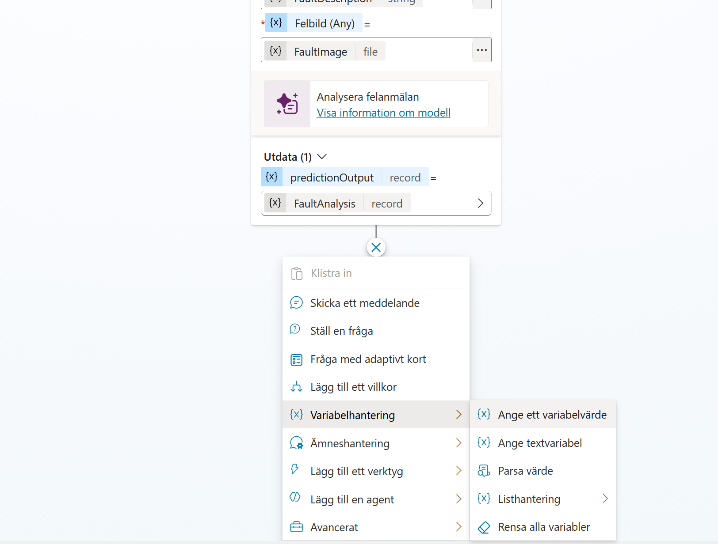Screen dimensions: 718x544
Task: Choose Ange textvariabel
Action: (543, 442)
